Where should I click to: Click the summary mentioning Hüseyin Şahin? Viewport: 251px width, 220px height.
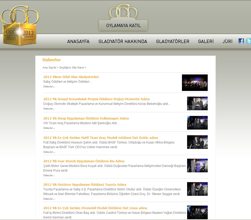pyautogui.click(x=109, y=145)
